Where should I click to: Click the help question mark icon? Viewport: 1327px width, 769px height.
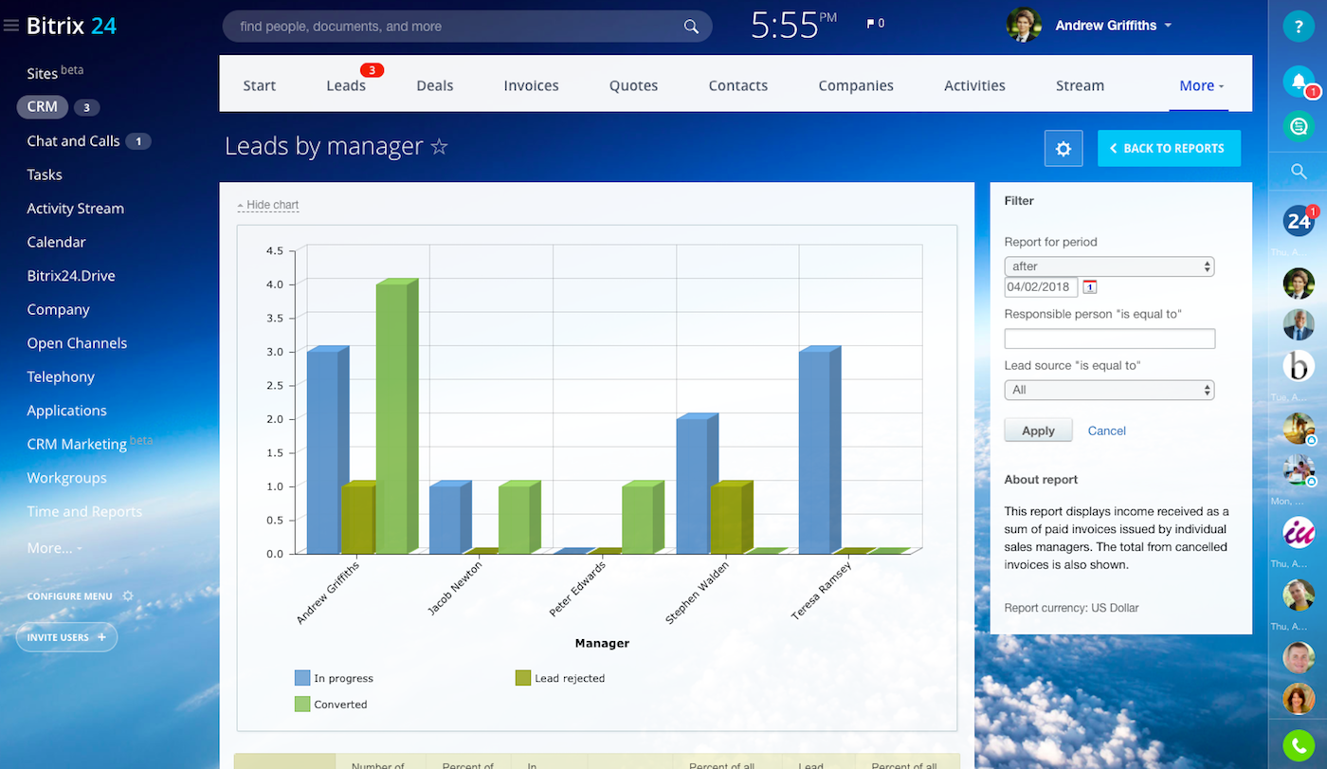1299,27
